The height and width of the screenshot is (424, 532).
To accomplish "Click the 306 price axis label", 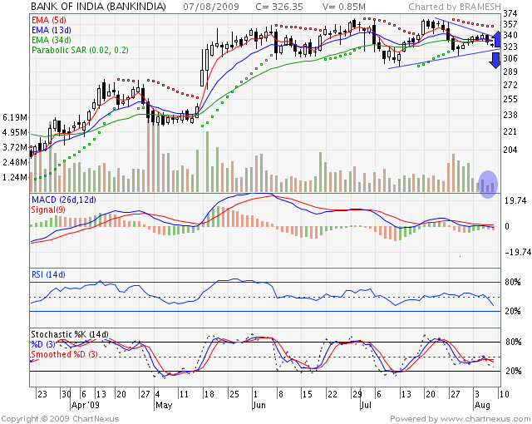I will 510,58.
